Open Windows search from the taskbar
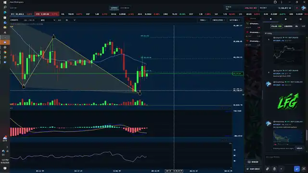Viewport: 308px width, 173px height. (x=5, y=7)
